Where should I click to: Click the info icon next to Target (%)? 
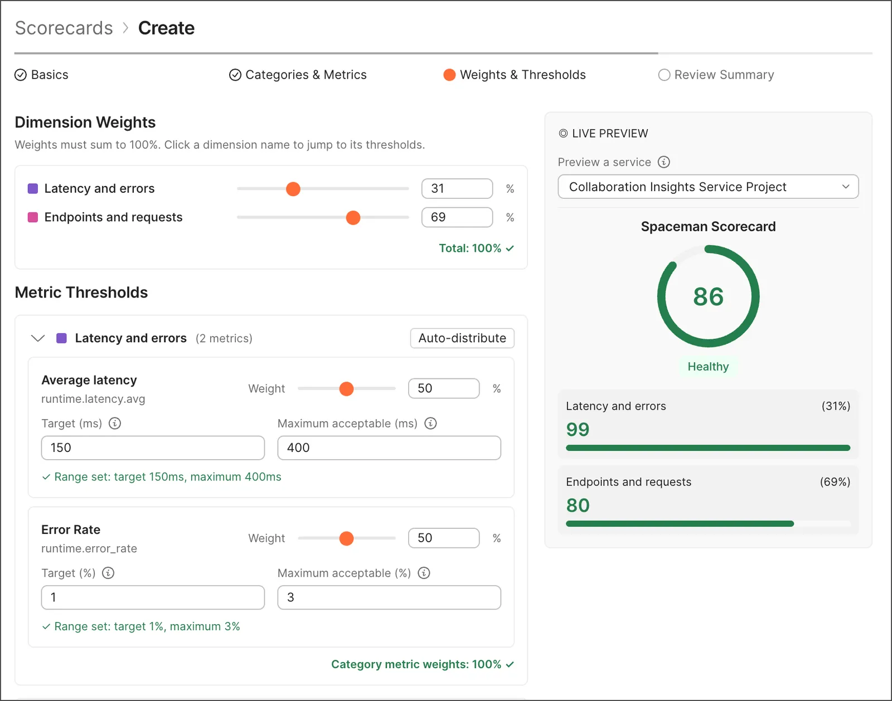point(108,573)
